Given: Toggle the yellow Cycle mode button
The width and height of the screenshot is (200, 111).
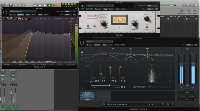Looking at the screenshot, I should point(58,5).
